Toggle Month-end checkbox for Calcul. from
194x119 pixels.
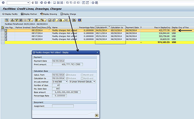(82, 75)
